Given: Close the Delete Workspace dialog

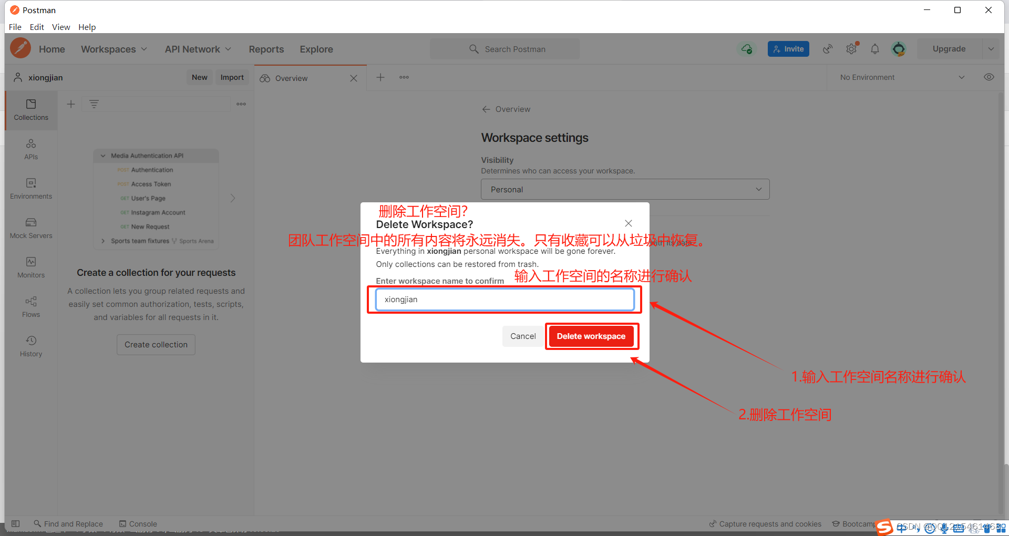Looking at the screenshot, I should click(629, 223).
